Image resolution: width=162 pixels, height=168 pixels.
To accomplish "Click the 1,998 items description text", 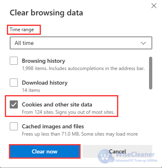I will click(83, 68).
